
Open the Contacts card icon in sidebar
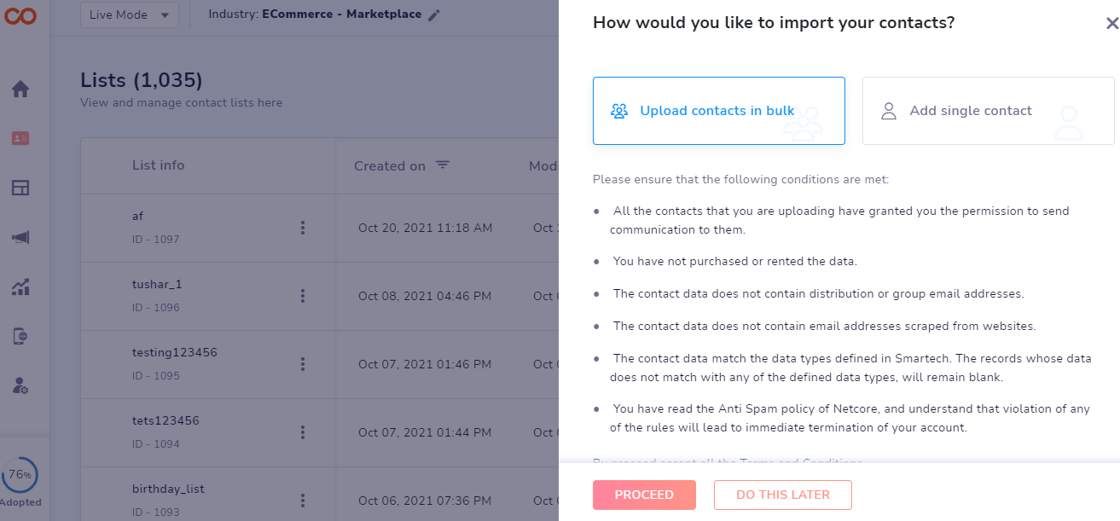(x=20, y=138)
